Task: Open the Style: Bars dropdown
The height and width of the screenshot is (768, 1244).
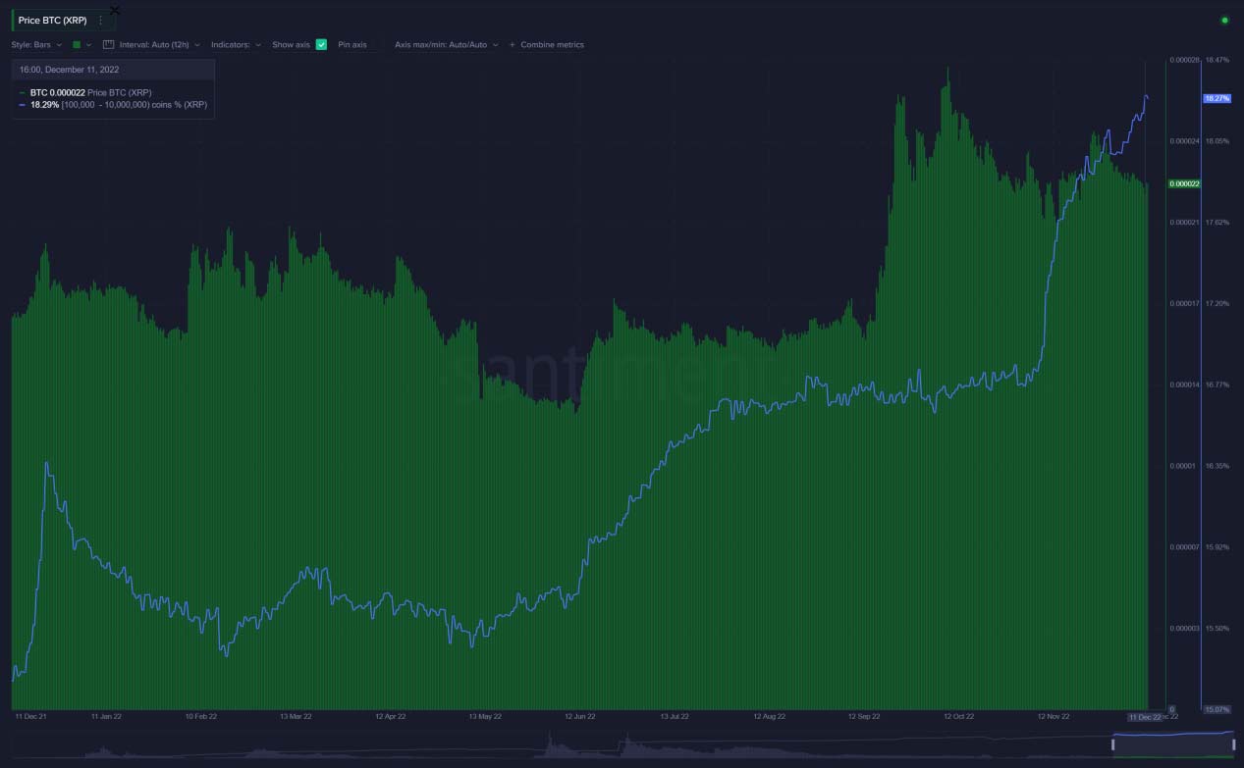Action: point(36,45)
